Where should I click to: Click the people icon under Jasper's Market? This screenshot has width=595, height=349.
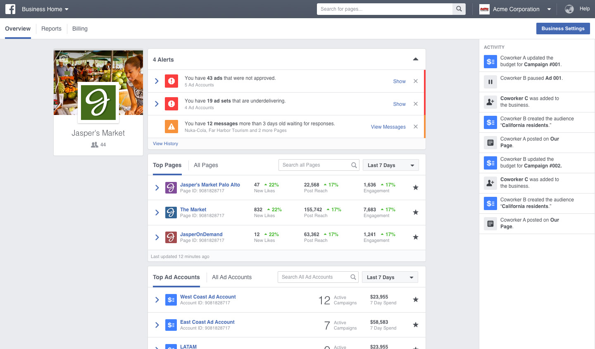95,145
